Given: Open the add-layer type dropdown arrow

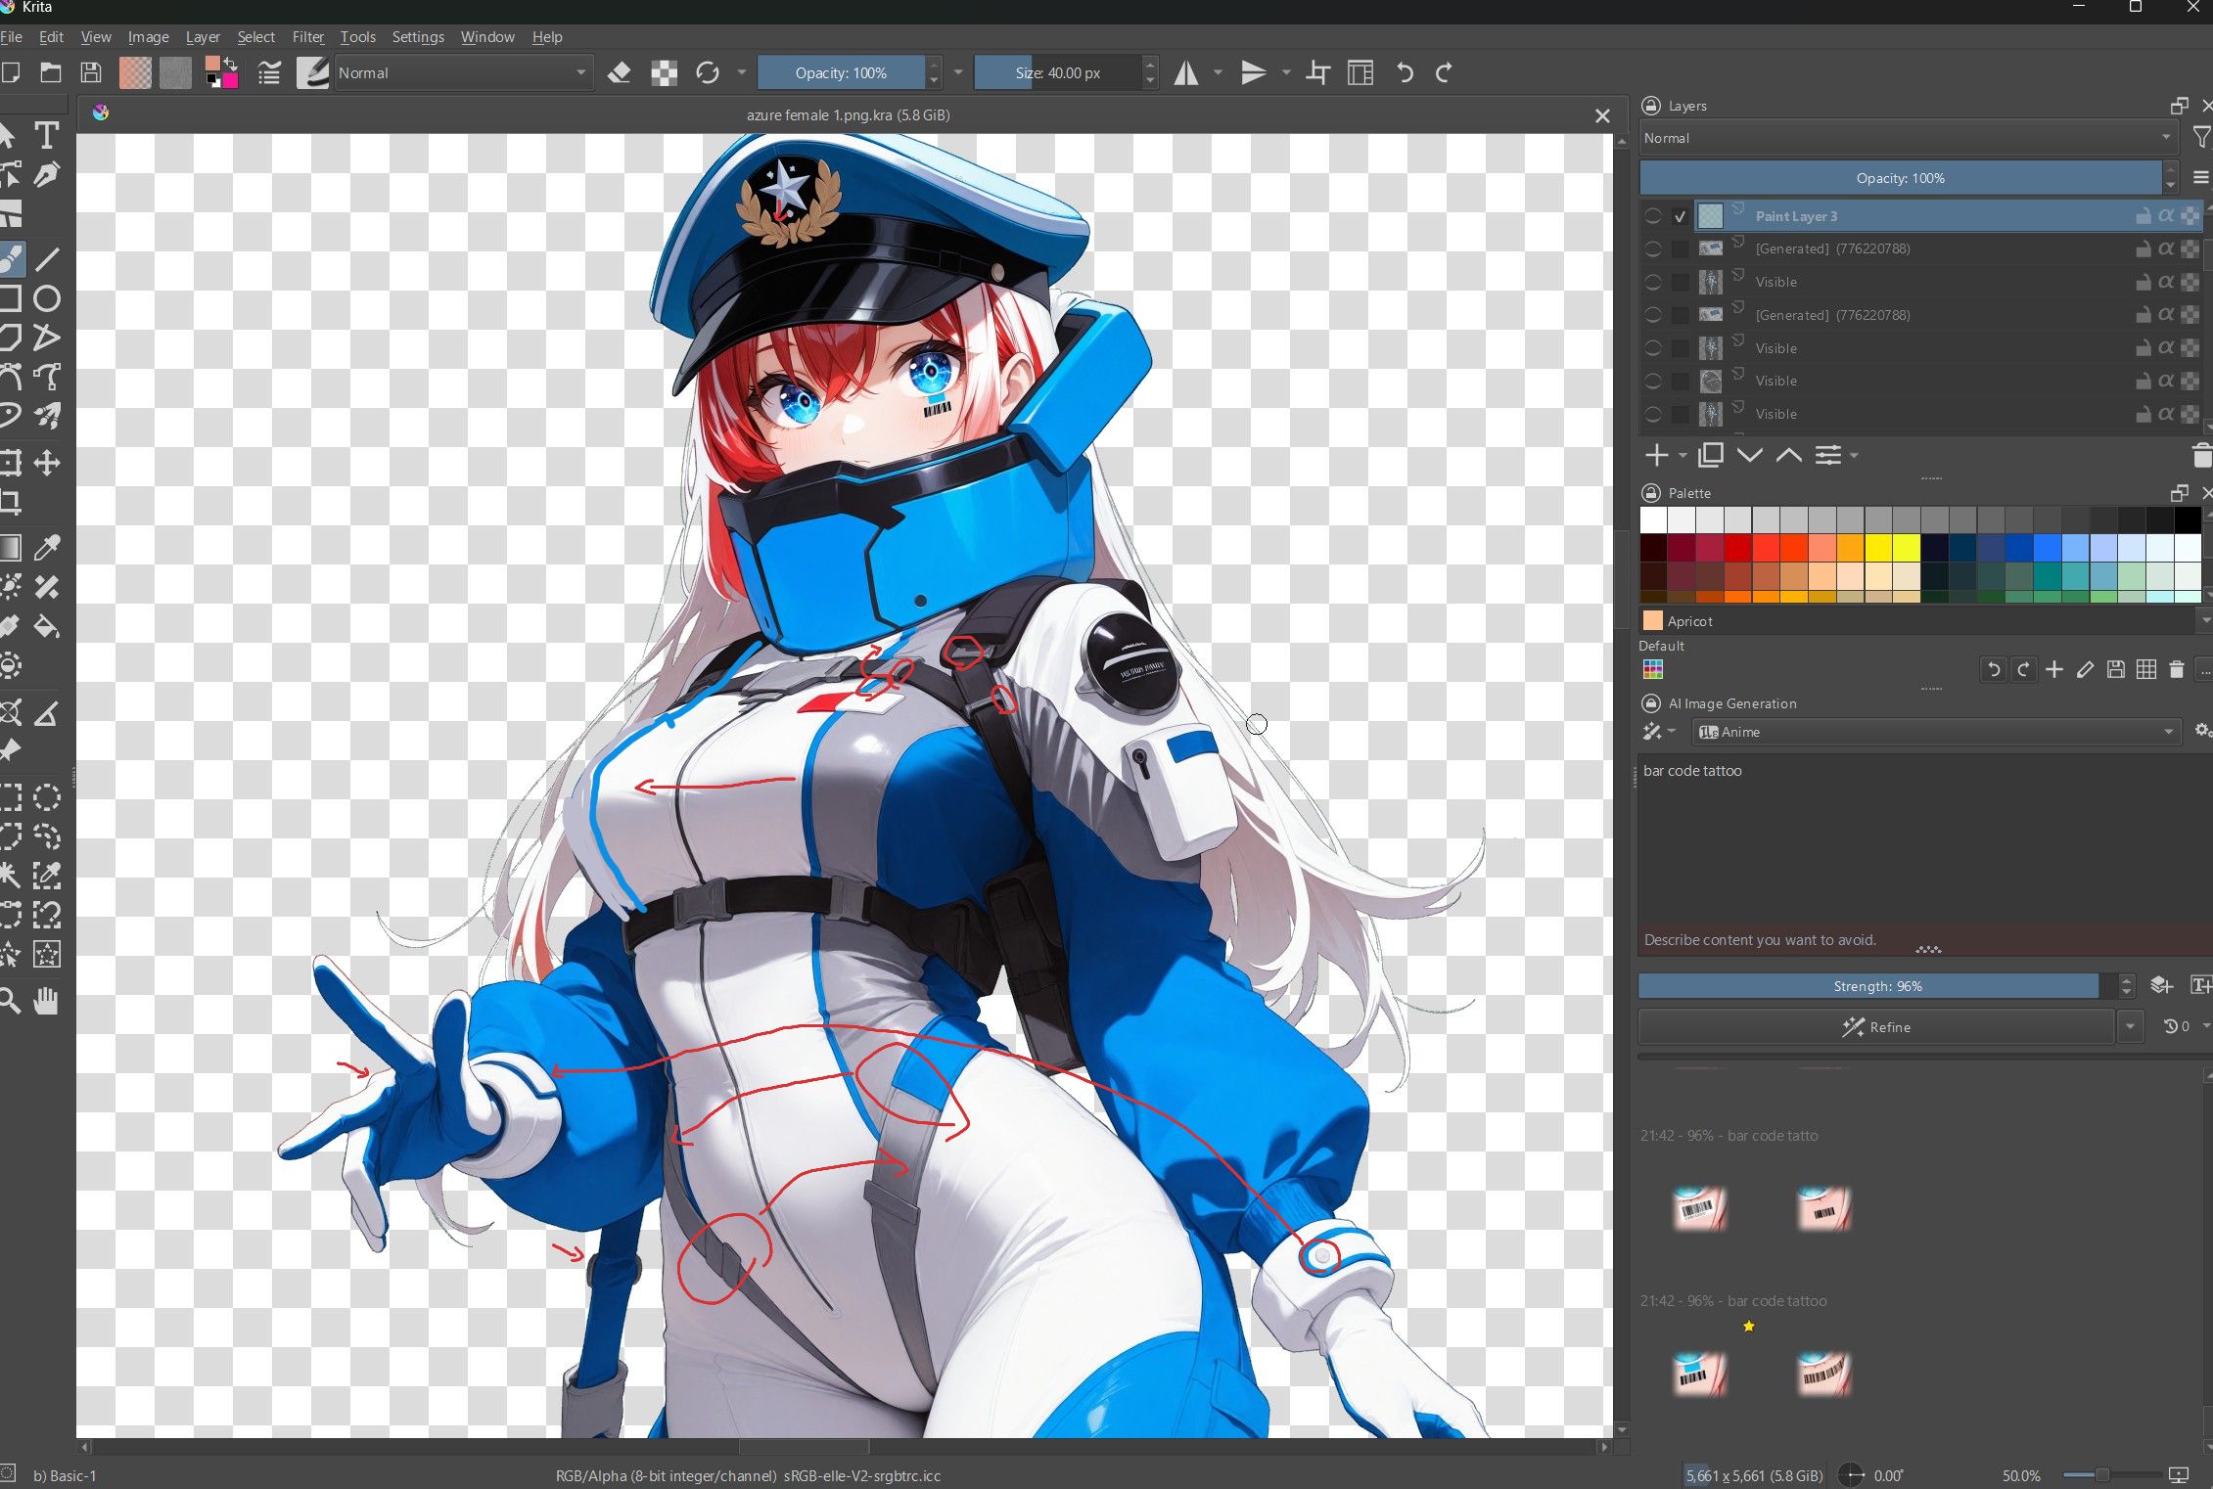Looking at the screenshot, I should 1683,456.
